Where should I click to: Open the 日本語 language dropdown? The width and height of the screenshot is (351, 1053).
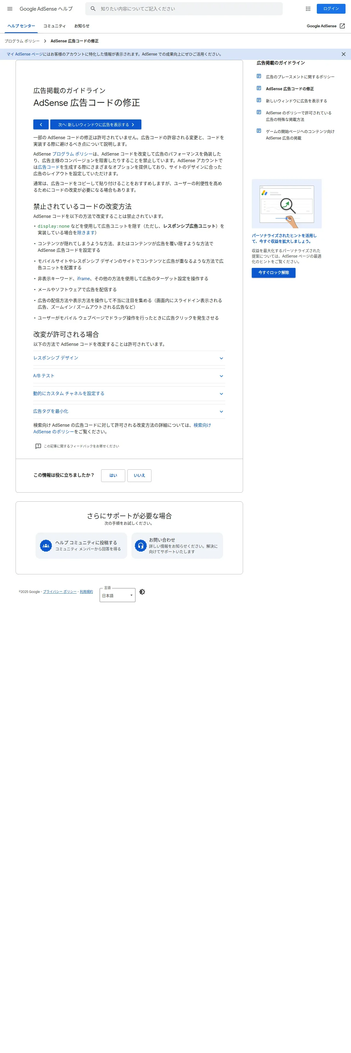point(117,595)
